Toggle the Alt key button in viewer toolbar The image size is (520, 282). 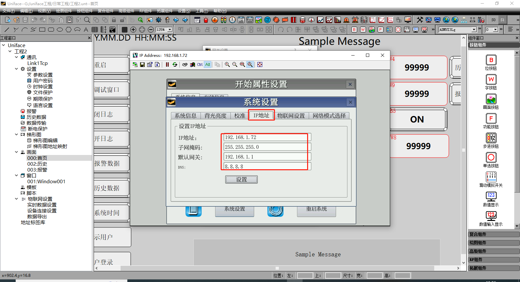pyautogui.click(x=208, y=65)
